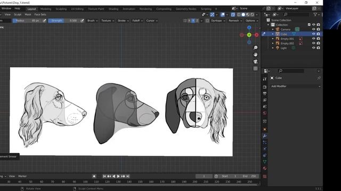The width and height of the screenshot is (341, 191).
Task: Open the outliner filter dropdown
Action: coord(316,14)
